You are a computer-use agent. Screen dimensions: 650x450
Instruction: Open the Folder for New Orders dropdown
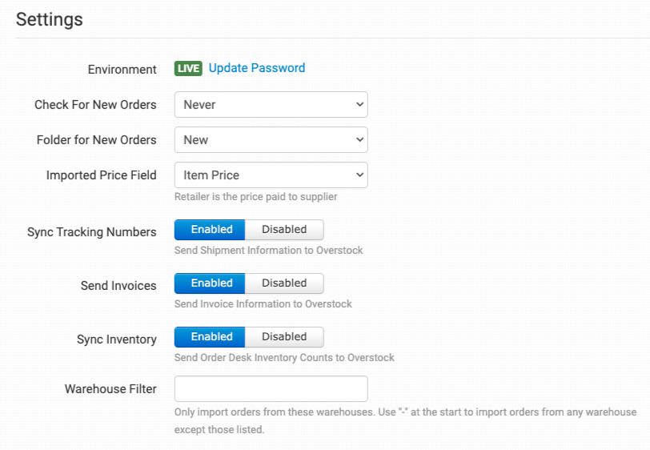pos(271,139)
